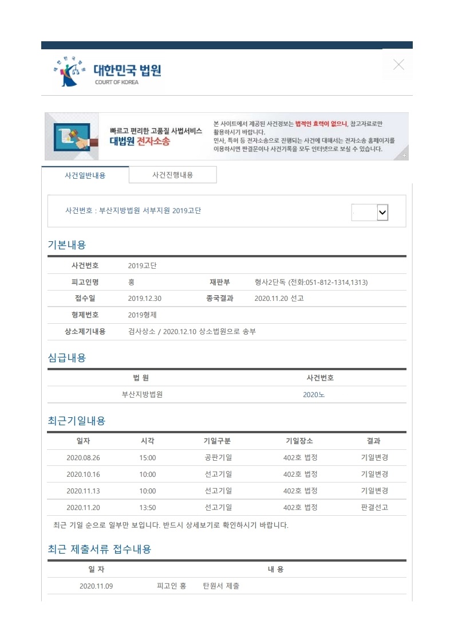Click the 결과 column header

(373, 441)
